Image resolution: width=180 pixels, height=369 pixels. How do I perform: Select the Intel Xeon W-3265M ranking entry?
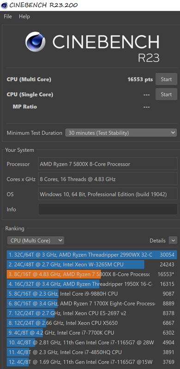point(92,264)
